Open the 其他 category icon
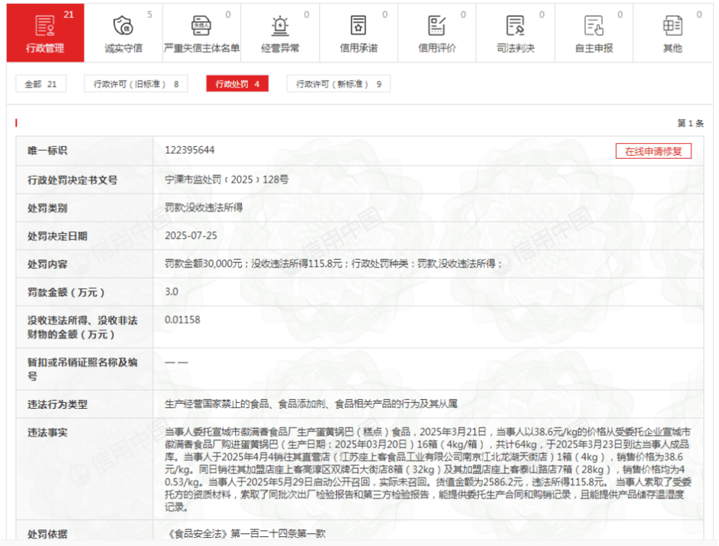This screenshot has width=719, height=546. point(672,25)
